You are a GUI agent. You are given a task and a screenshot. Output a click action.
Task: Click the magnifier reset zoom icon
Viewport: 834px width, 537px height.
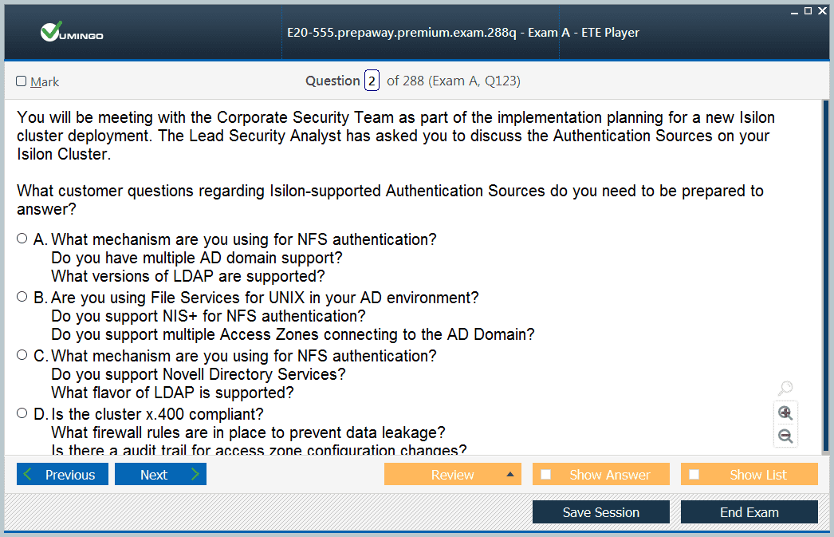click(x=785, y=389)
